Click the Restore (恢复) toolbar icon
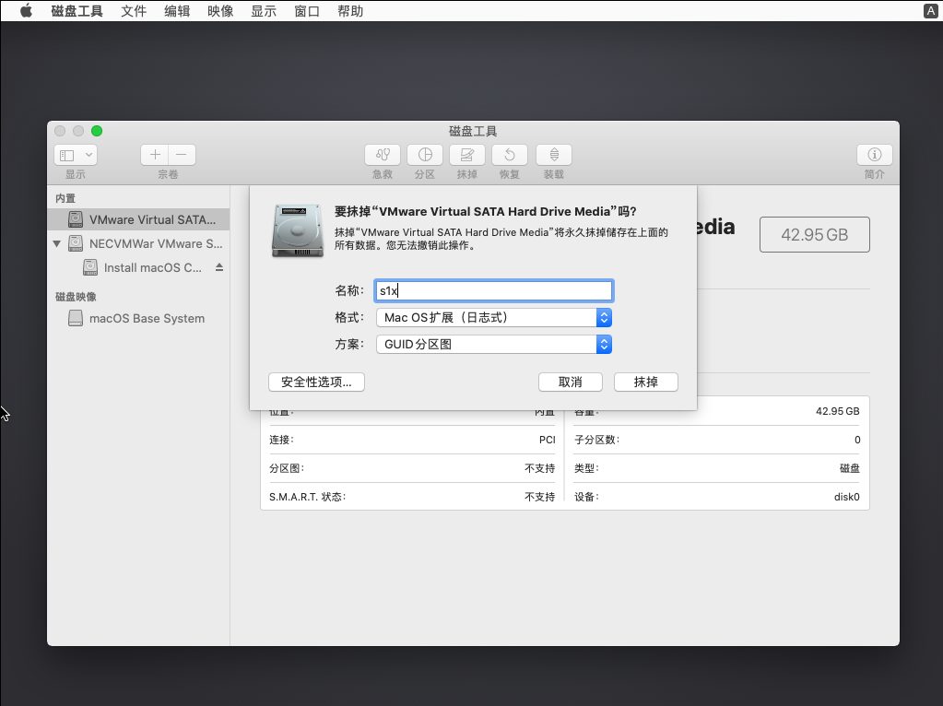Image resolution: width=943 pixels, height=706 pixels. point(509,155)
